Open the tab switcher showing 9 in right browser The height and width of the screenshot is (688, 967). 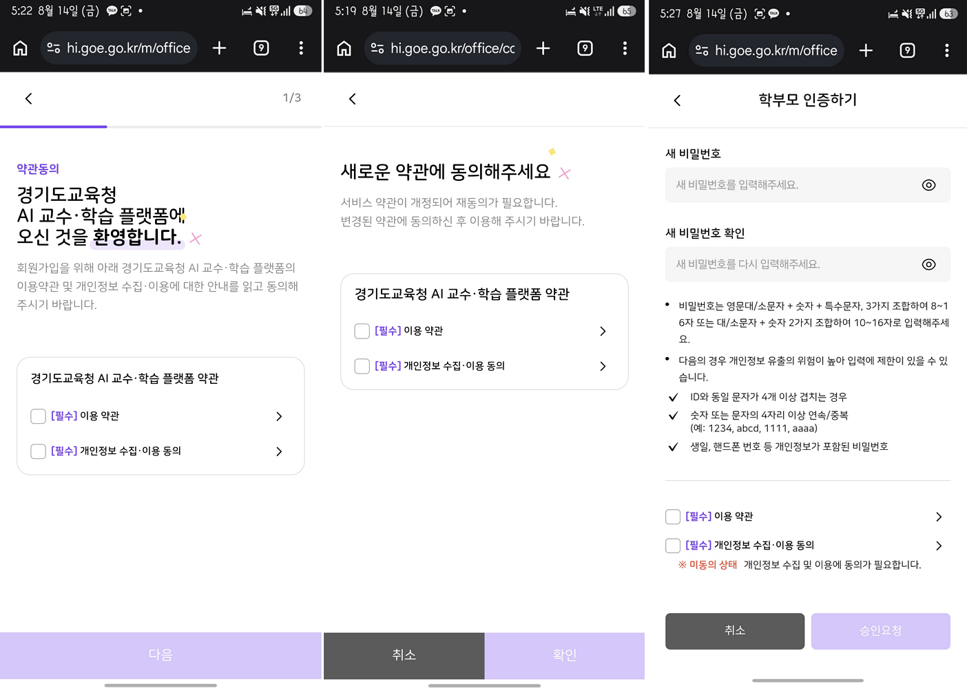coord(908,50)
